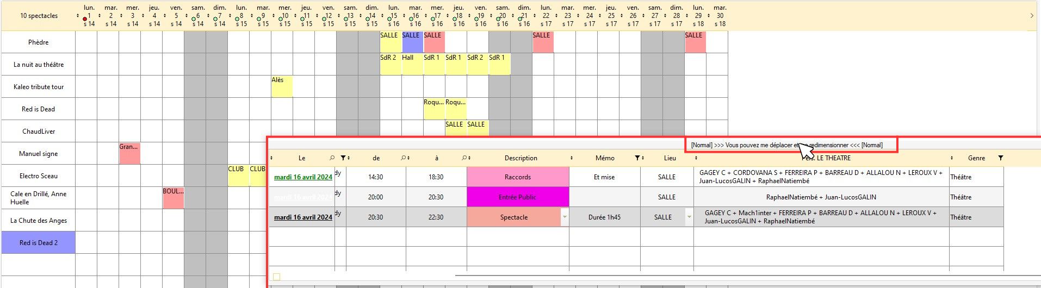Click the magnifier icon in the à column
Screen dimensions: 1041x288
pos(464,158)
